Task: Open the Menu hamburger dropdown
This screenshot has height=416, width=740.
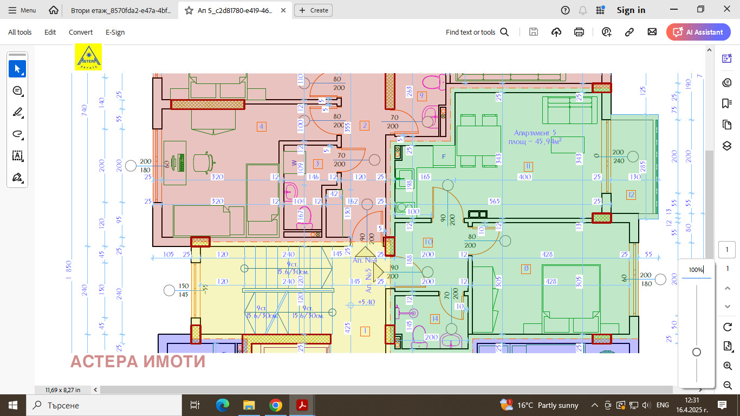Action: point(23,10)
